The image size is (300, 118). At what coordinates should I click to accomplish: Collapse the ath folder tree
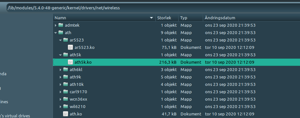[x=56, y=33]
